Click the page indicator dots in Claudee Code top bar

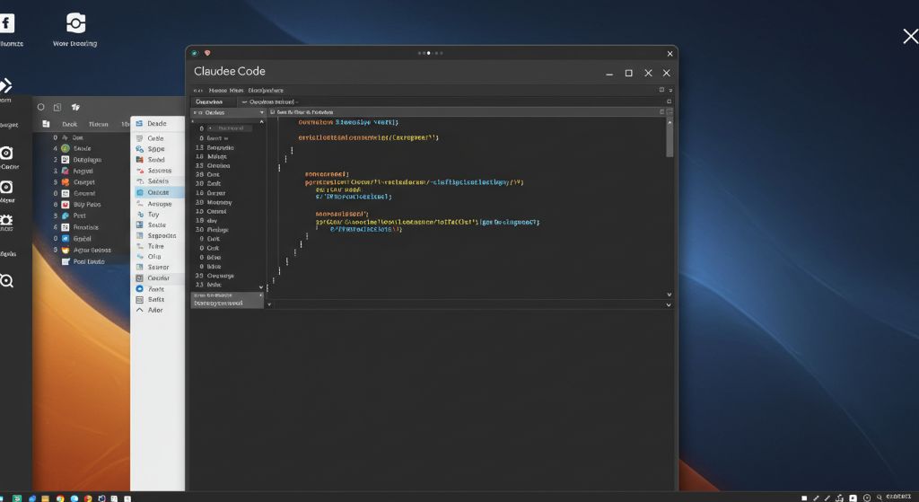(431, 53)
